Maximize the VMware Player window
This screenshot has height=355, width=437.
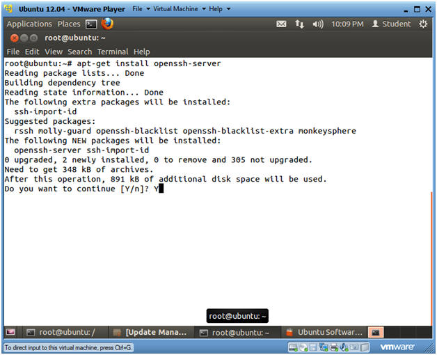pos(417,9)
